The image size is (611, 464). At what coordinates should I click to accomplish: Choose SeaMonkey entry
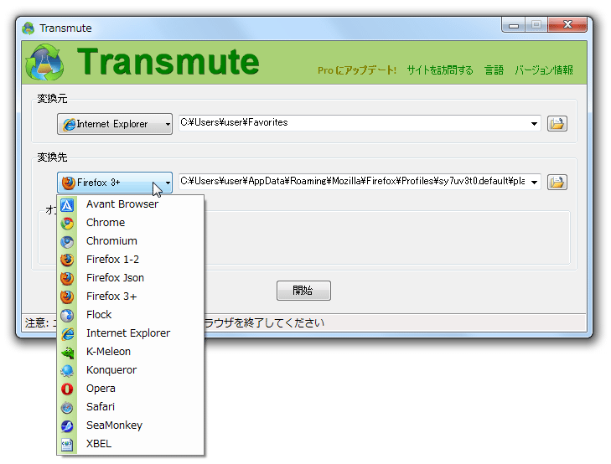click(x=131, y=425)
